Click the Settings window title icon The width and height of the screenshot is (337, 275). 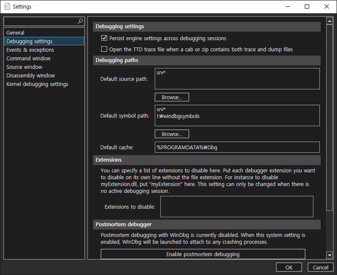pyautogui.click(x=7, y=7)
